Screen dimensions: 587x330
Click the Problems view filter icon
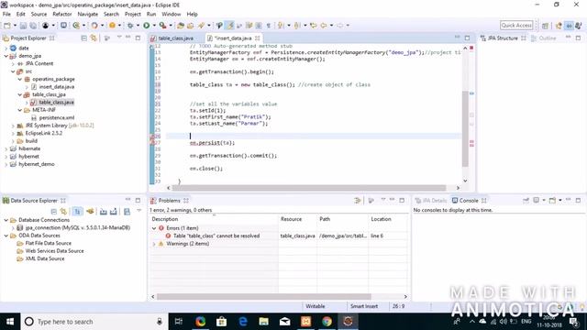pos(358,201)
